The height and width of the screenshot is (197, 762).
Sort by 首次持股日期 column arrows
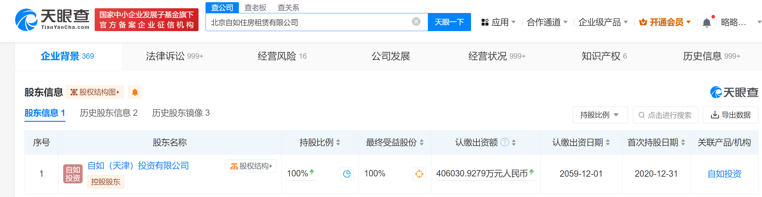(683, 142)
